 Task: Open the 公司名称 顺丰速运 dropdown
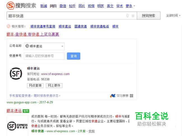[x=44, y=46]
